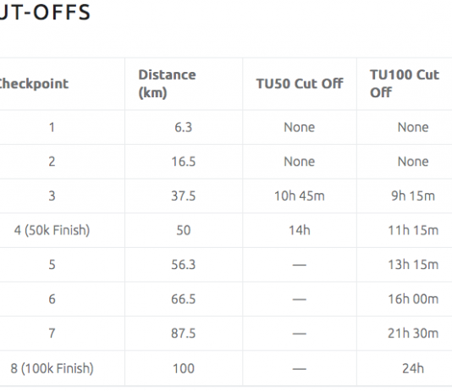The width and height of the screenshot is (452, 391).
Task: Click the TU50 Cut Off column header
Action: point(300,84)
